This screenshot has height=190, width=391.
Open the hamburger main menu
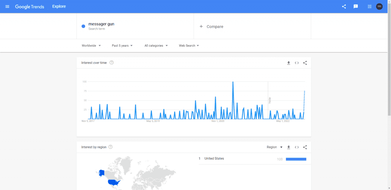click(x=7, y=6)
